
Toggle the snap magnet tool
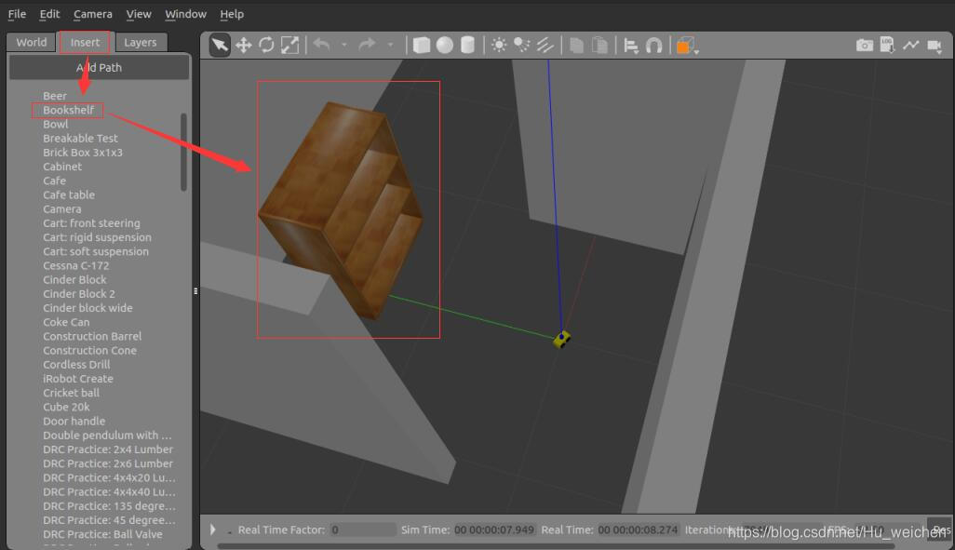point(653,46)
